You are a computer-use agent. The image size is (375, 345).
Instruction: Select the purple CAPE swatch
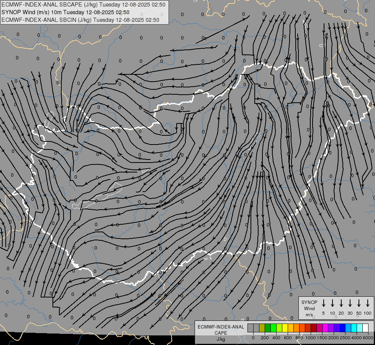tap(331, 328)
